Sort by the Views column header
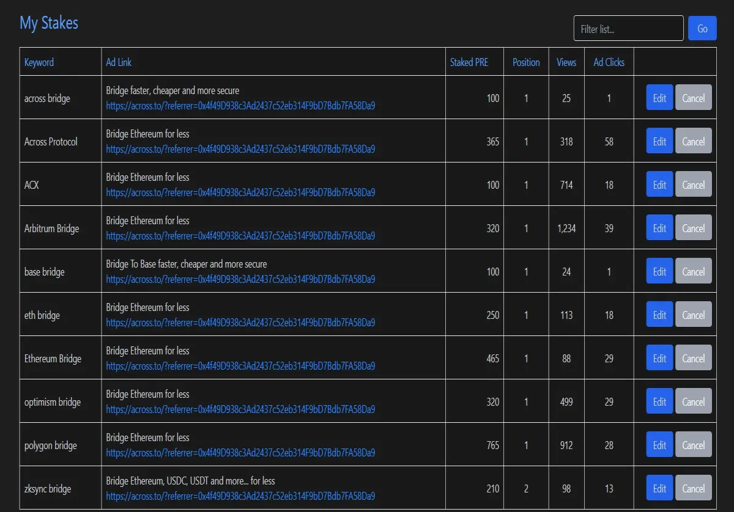Image resolution: width=734 pixels, height=512 pixels. tap(566, 62)
